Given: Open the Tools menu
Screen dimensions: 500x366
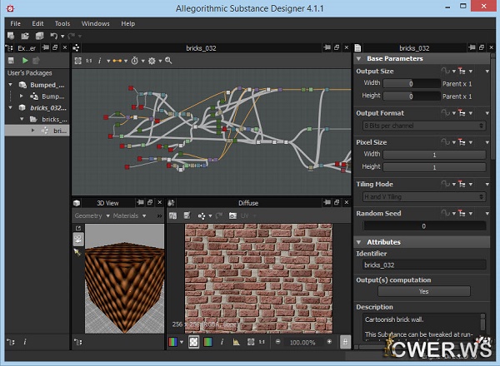Looking at the screenshot, I should coord(62,23).
